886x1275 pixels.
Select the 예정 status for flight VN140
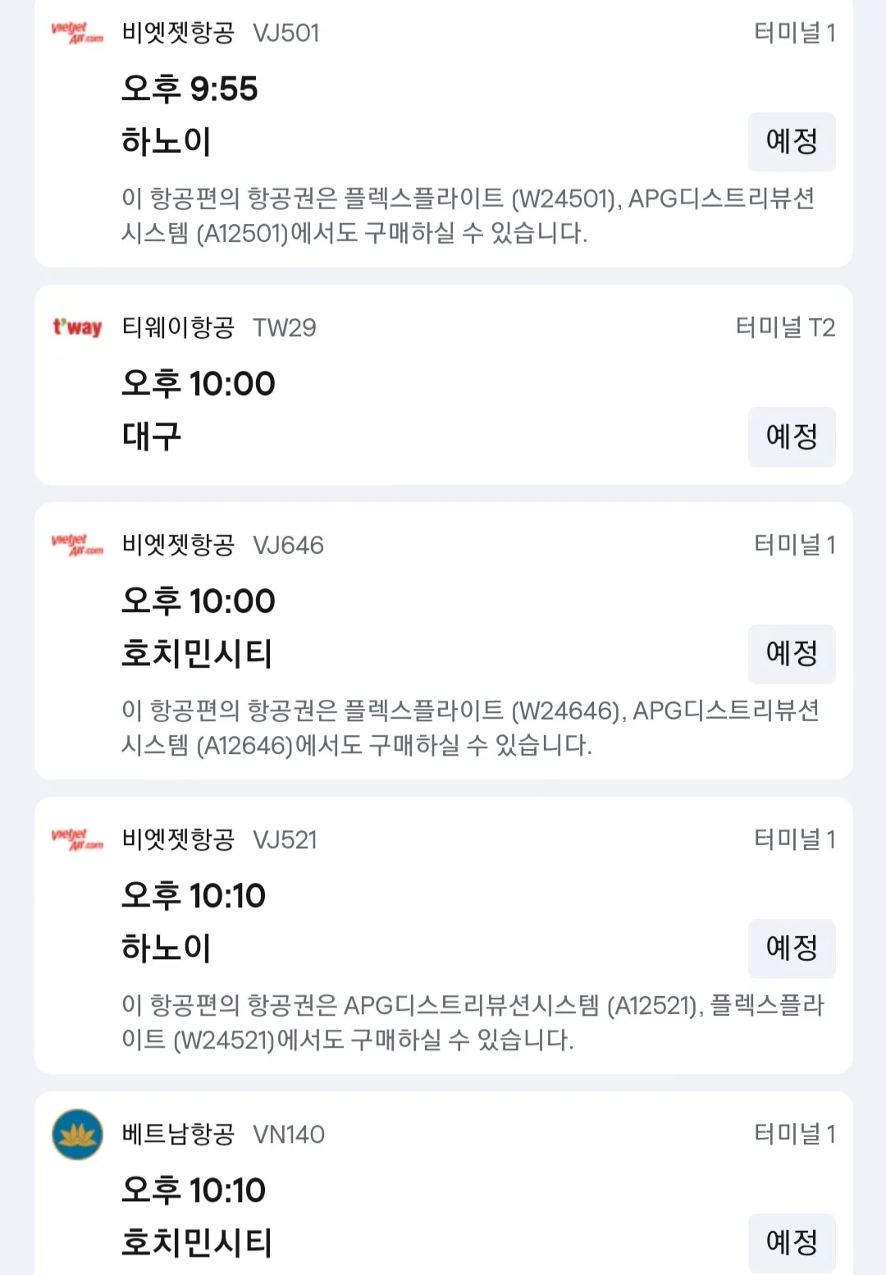pos(792,1243)
